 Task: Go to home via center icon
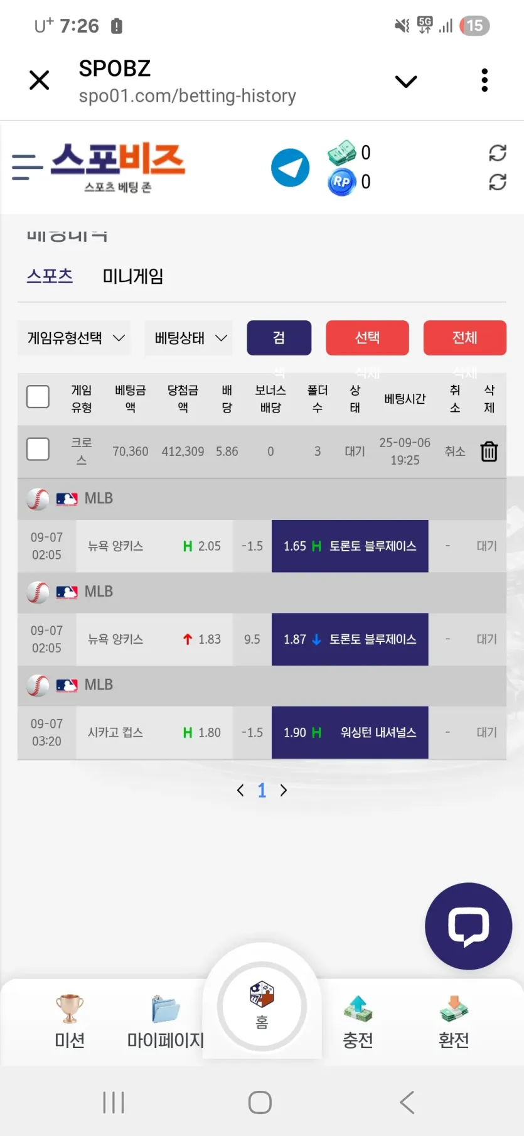[262, 1006]
